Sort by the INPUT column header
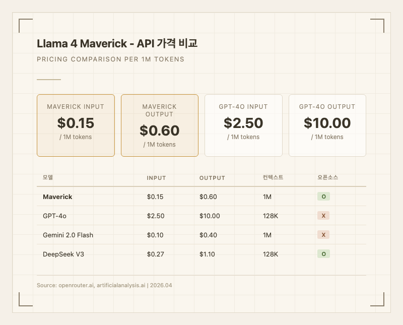The width and height of the screenshot is (403, 325). pyautogui.click(x=156, y=178)
